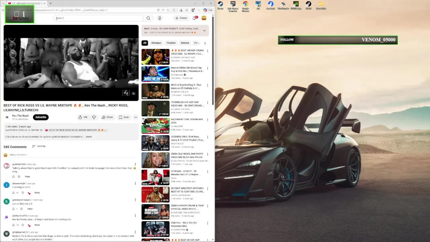Dislike the Rick Ross mixtape video
Image resolution: width=430 pixels, height=242 pixels.
(x=94, y=117)
